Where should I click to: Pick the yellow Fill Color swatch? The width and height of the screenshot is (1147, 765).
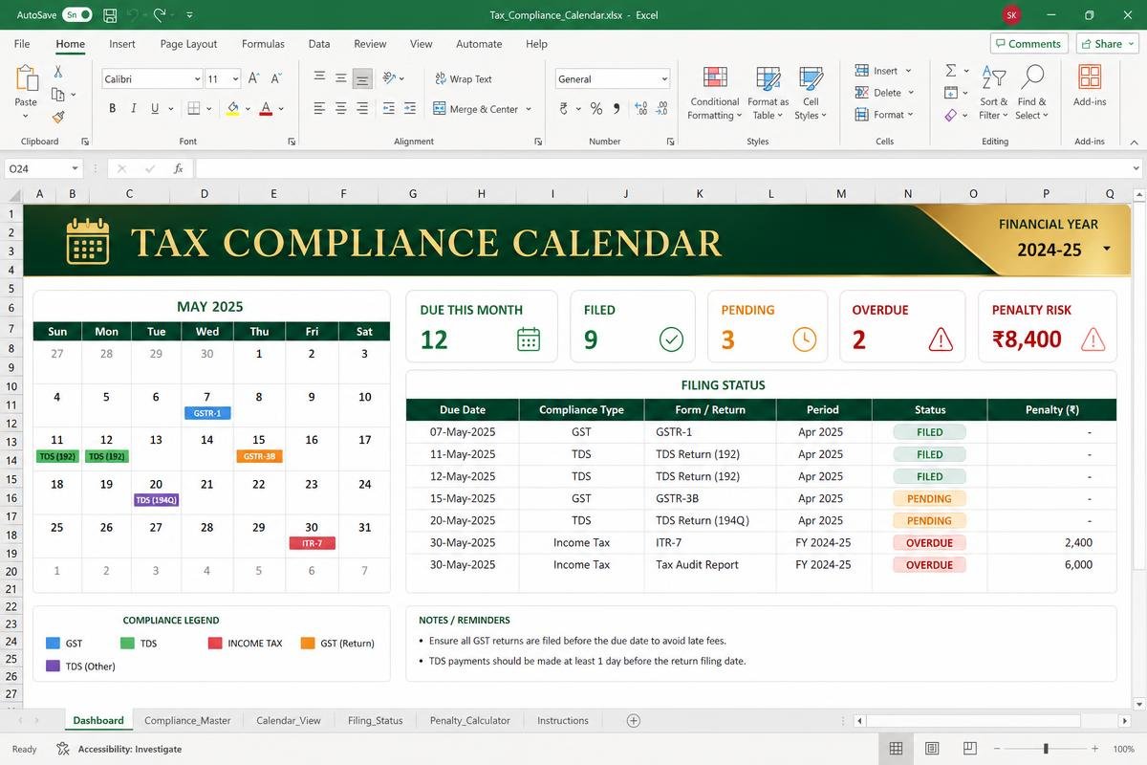(x=232, y=109)
